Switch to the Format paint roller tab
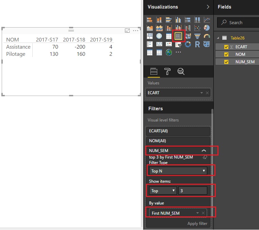The height and width of the screenshot is (230, 259). pyautogui.click(x=167, y=71)
